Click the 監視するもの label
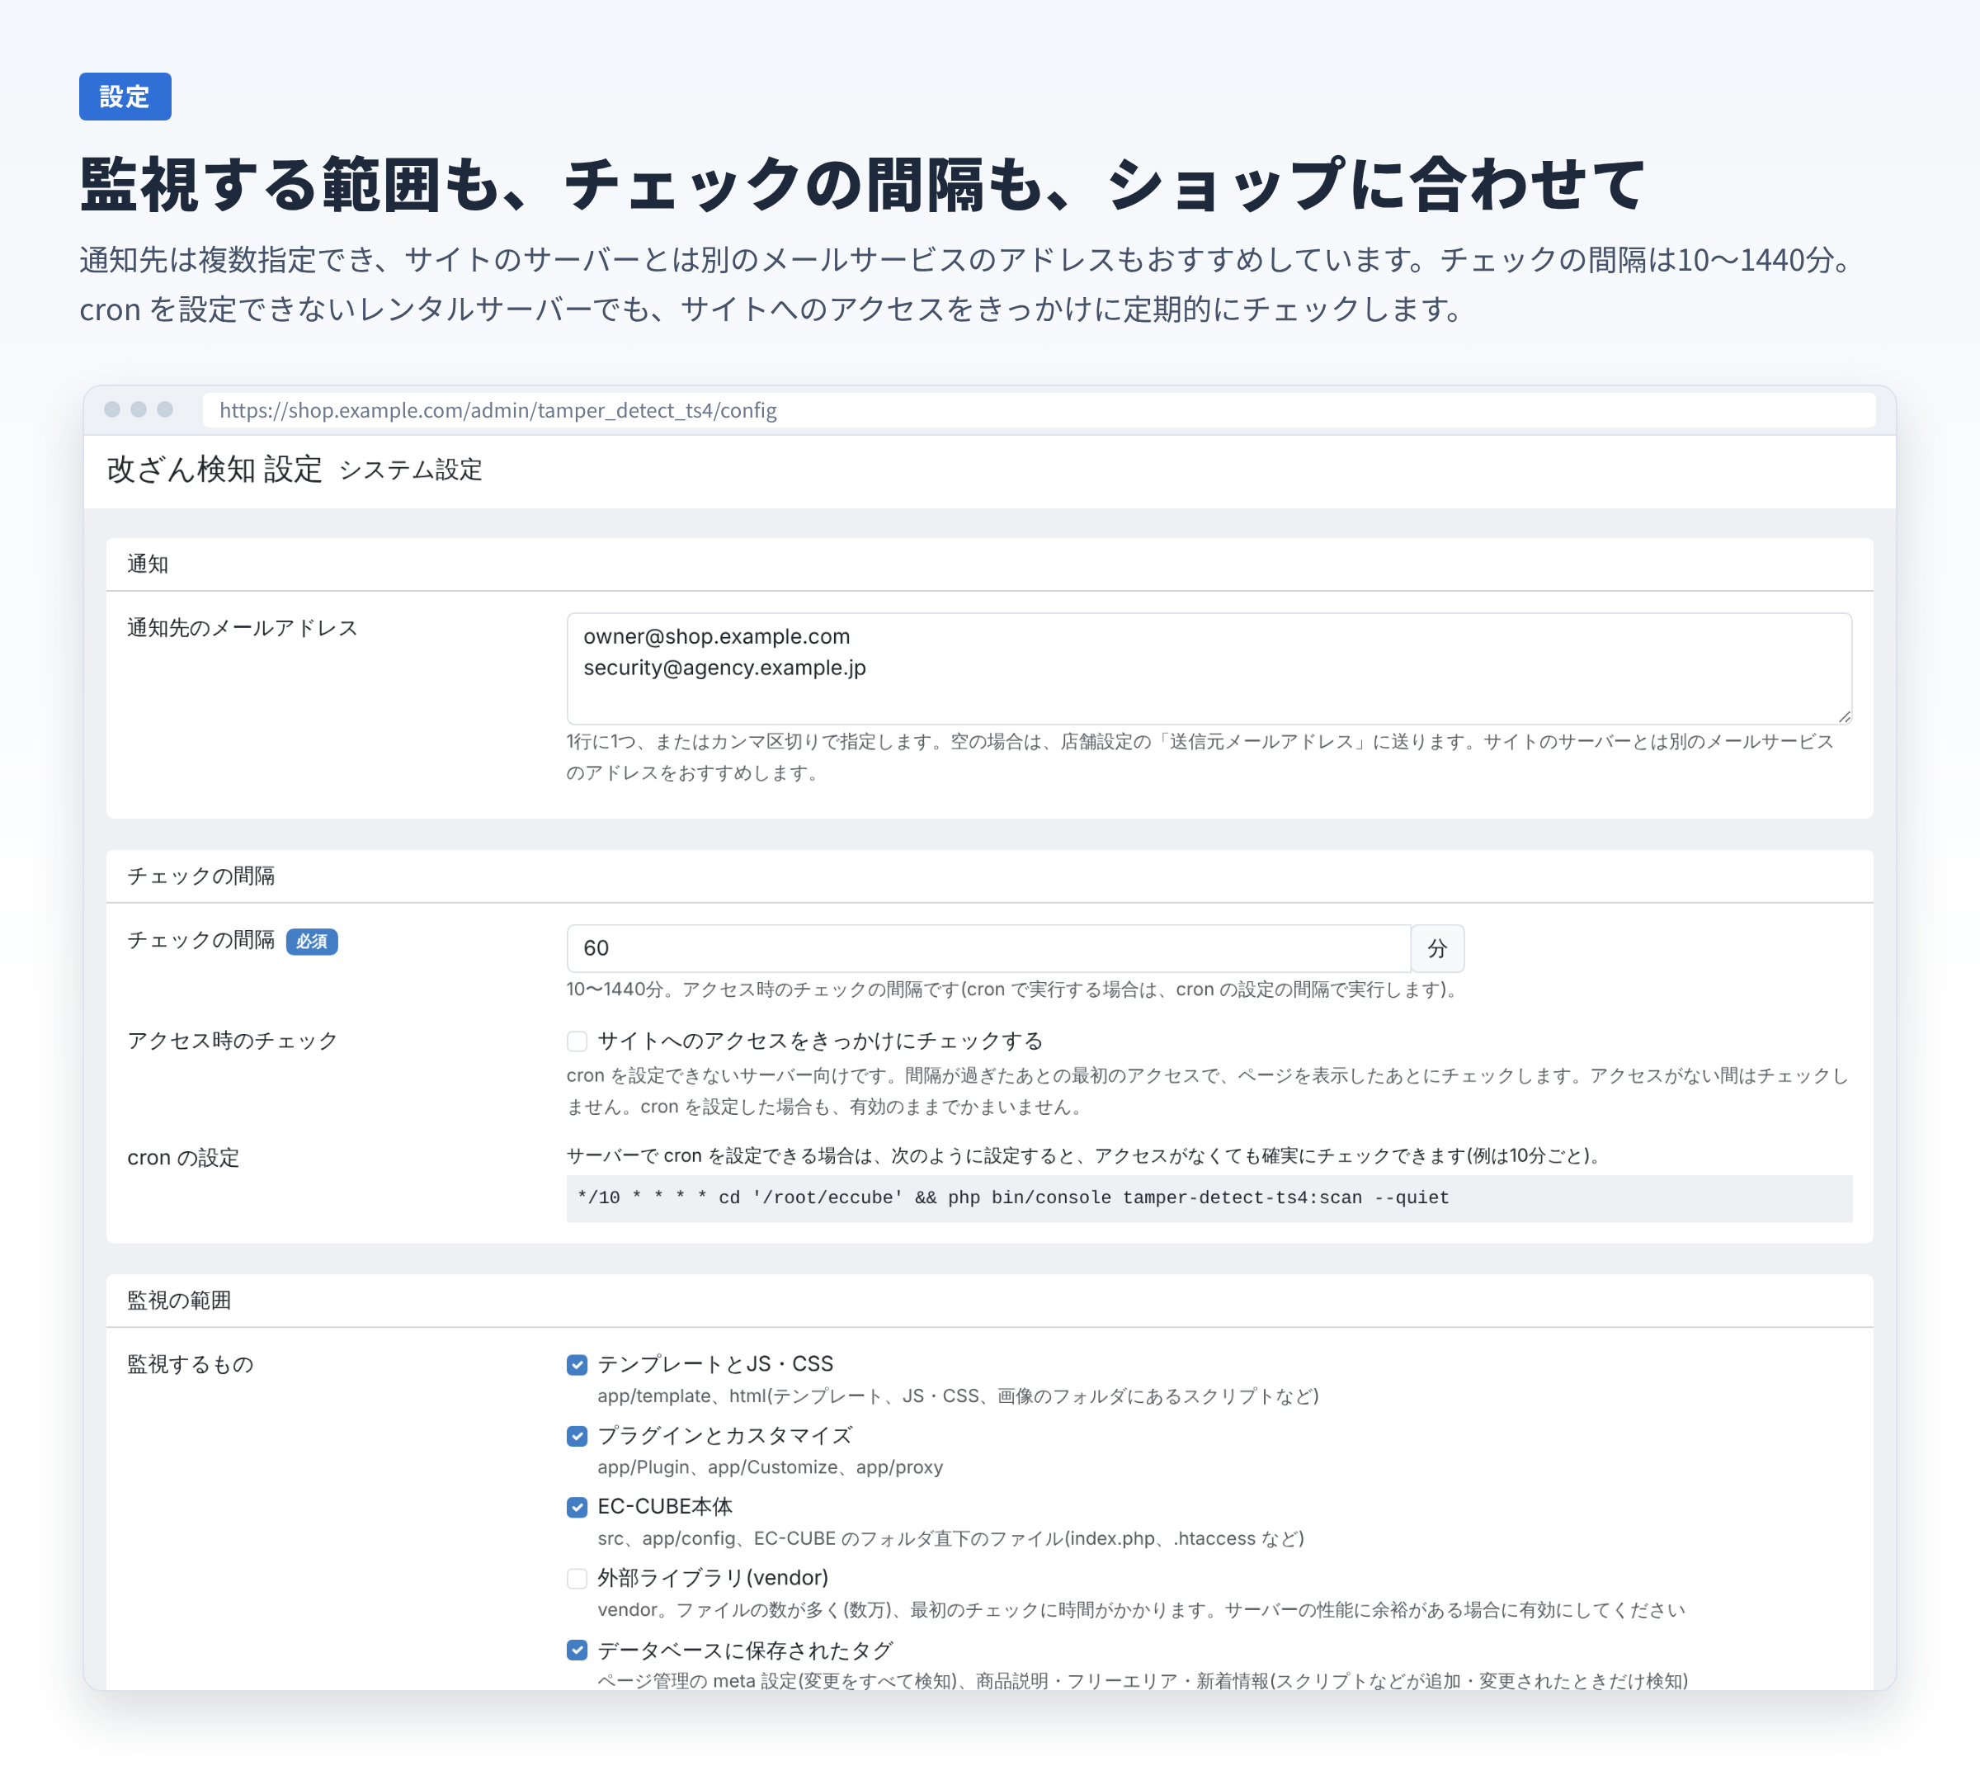Screen dimensions: 1980x1771 coord(191,1364)
